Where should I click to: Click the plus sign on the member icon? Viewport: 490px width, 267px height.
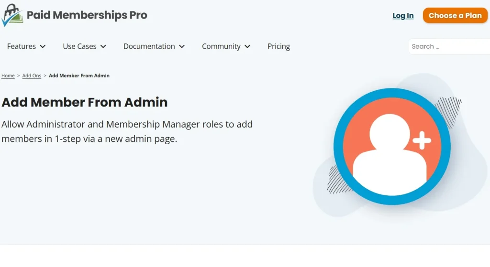[422, 140]
